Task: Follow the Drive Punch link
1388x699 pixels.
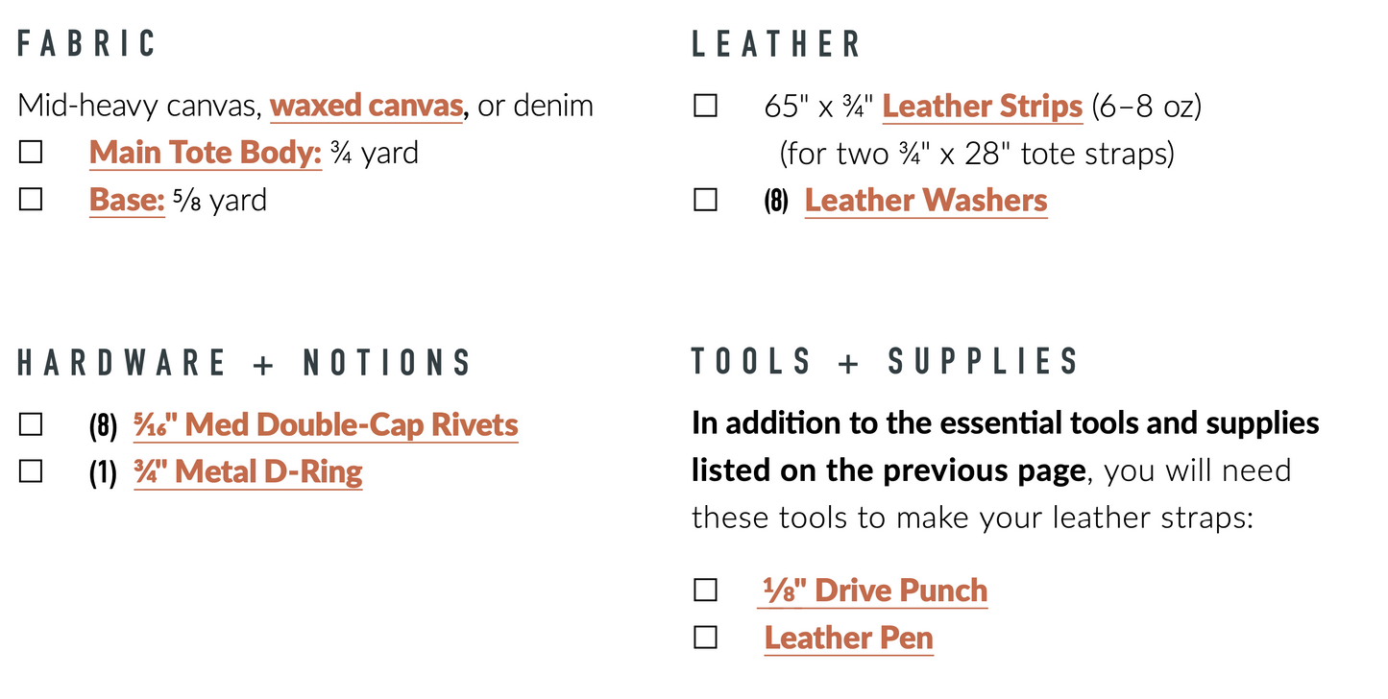Action: click(x=874, y=590)
